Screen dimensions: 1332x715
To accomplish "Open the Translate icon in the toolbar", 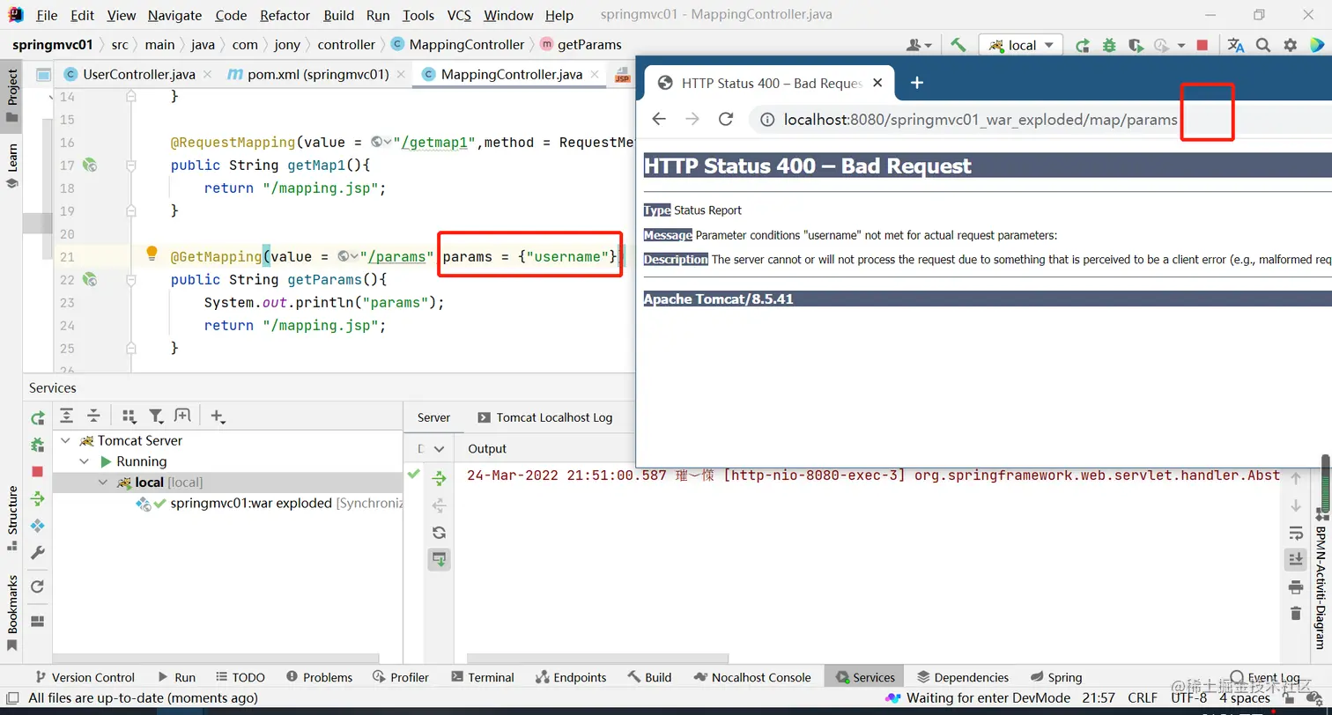I will click(1236, 45).
